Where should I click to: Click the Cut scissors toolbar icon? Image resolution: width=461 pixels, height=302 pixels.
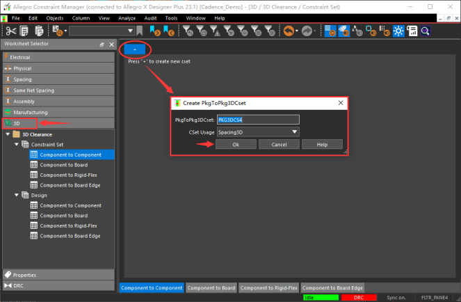[x=11, y=31]
